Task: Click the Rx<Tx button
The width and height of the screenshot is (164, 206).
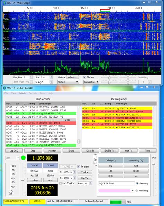Action: click(x=85, y=178)
